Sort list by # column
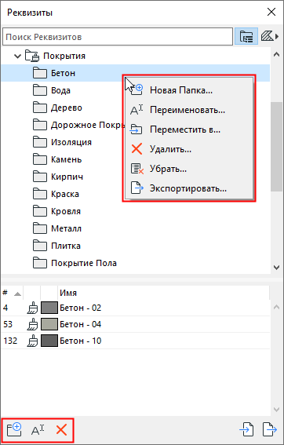Image resolution: width=284 pixels, height=445 pixels. [12, 293]
